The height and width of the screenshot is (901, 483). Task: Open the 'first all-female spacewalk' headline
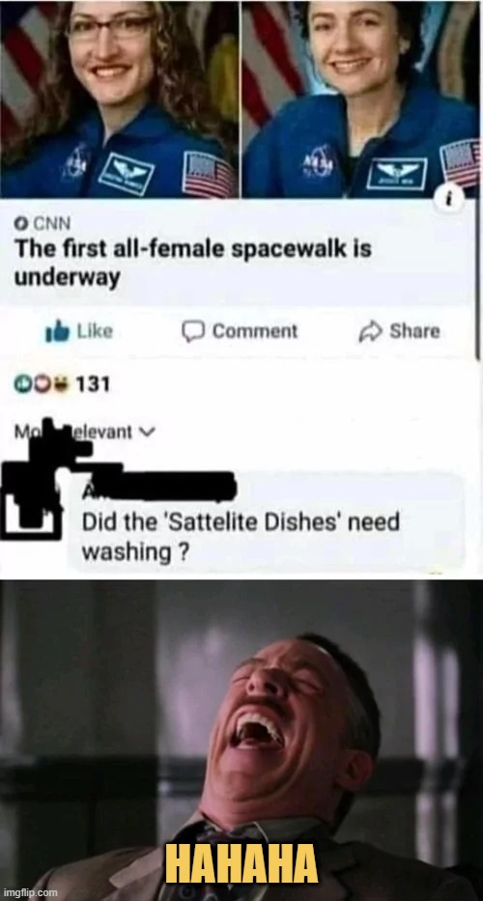tap(192, 263)
